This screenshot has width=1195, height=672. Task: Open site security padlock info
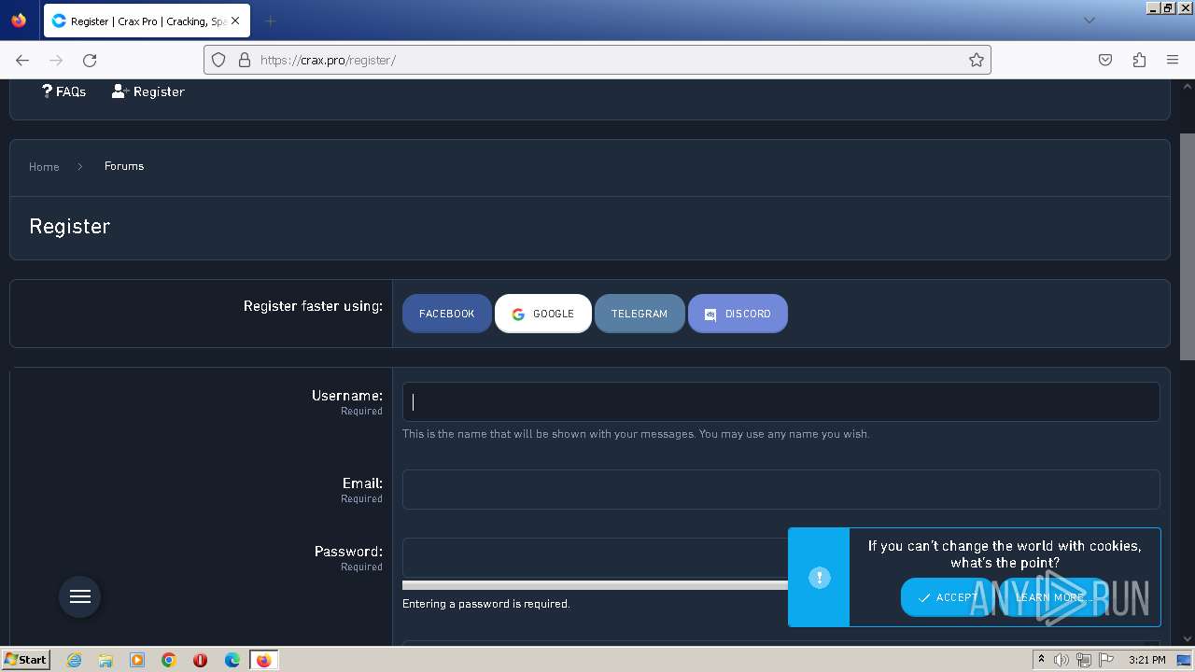click(245, 60)
